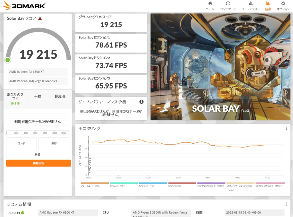Image resolution: width=293 pixels, height=217 pixels.
Task: Click the green check icon next to GPU #1
Action: pos(23,213)
